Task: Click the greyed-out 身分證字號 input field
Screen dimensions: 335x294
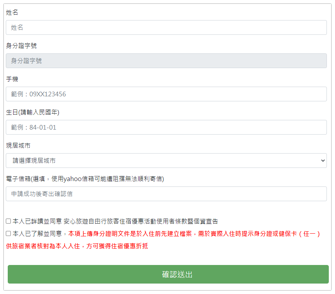Action: 166,61
